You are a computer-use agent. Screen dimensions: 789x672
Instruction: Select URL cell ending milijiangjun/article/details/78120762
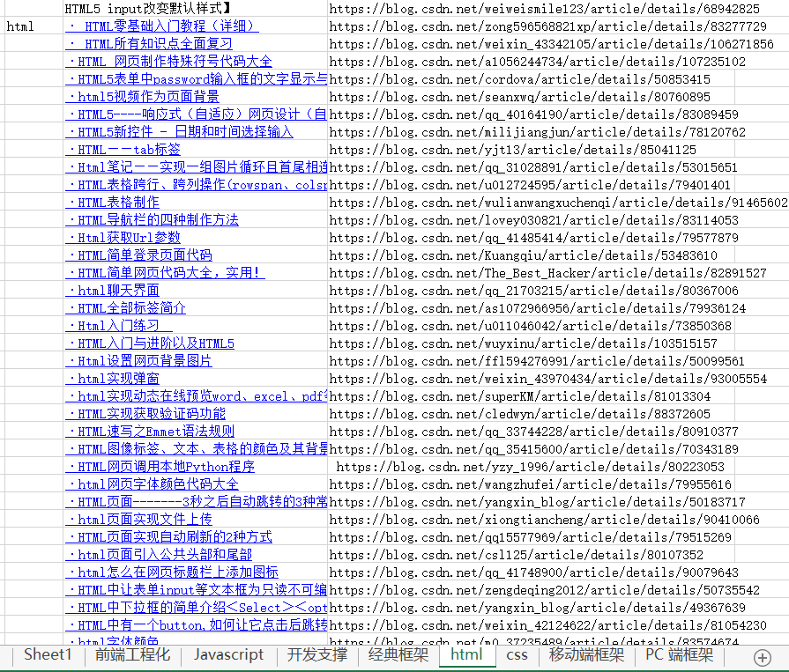pos(538,132)
